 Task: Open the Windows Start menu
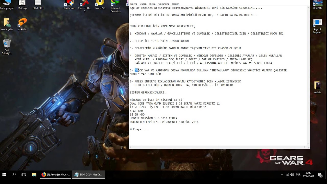pyautogui.click(x=4, y=175)
